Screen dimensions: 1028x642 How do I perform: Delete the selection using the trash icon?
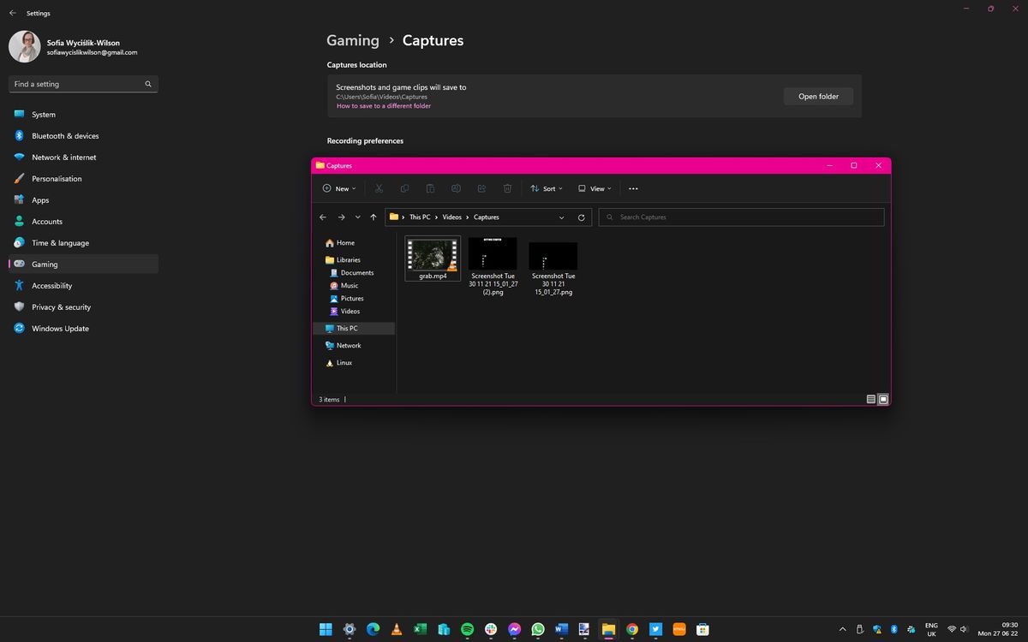[x=507, y=188]
